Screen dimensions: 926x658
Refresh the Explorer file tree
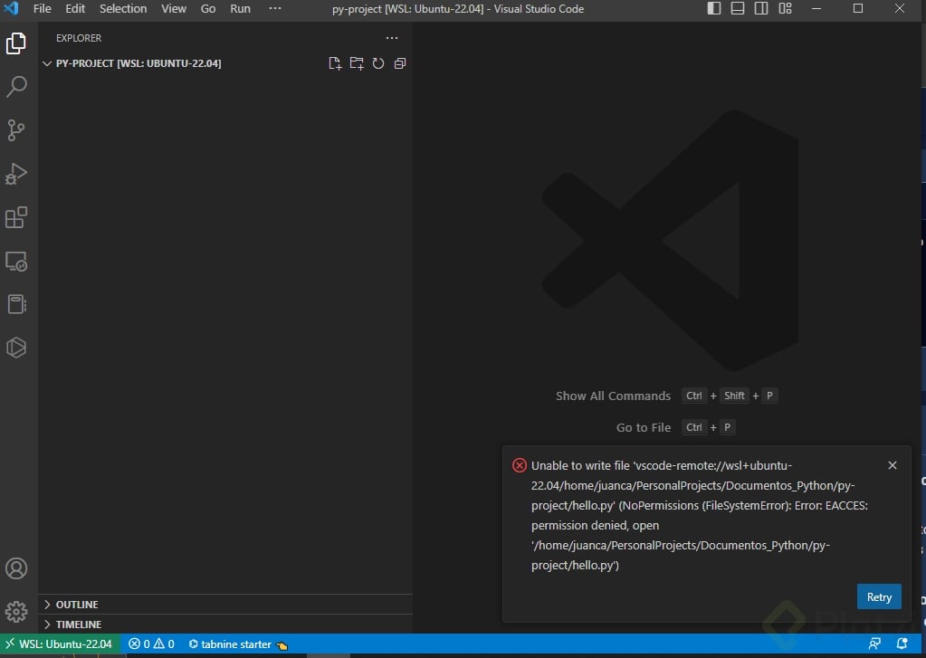click(378, 63)
